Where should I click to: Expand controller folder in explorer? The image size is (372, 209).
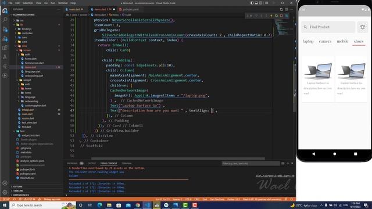point(27,33)
